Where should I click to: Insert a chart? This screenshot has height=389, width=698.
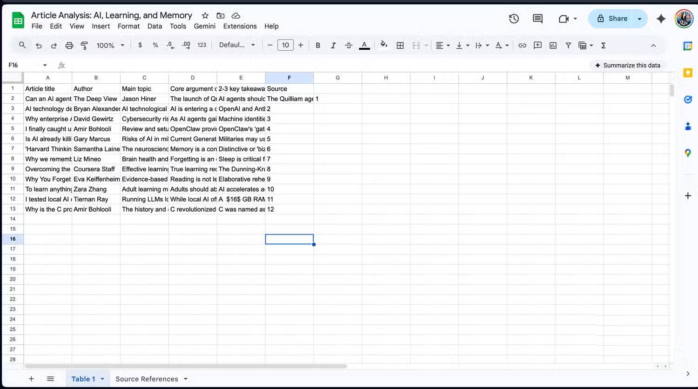553,45
